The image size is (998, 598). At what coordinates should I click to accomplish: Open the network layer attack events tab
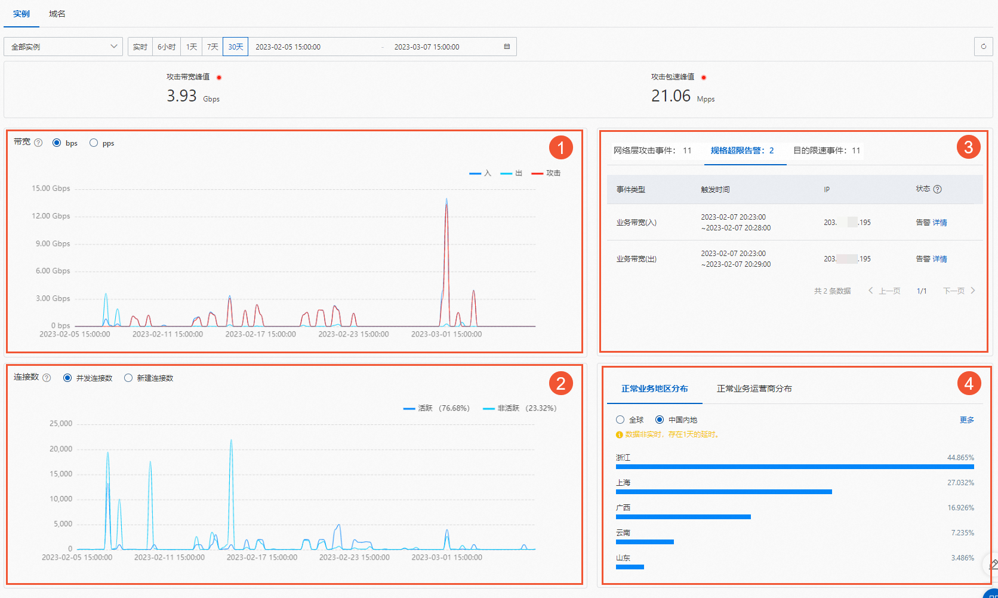pyautogui.click(x=652, y=150)
